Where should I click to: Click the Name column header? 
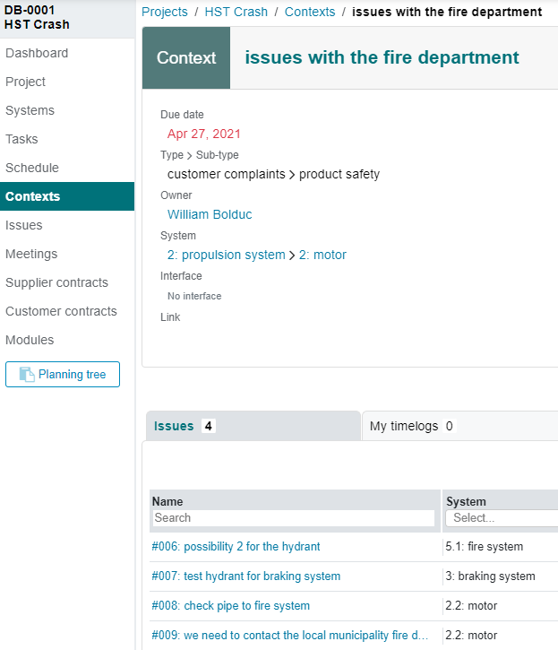(x=167, y=501)
